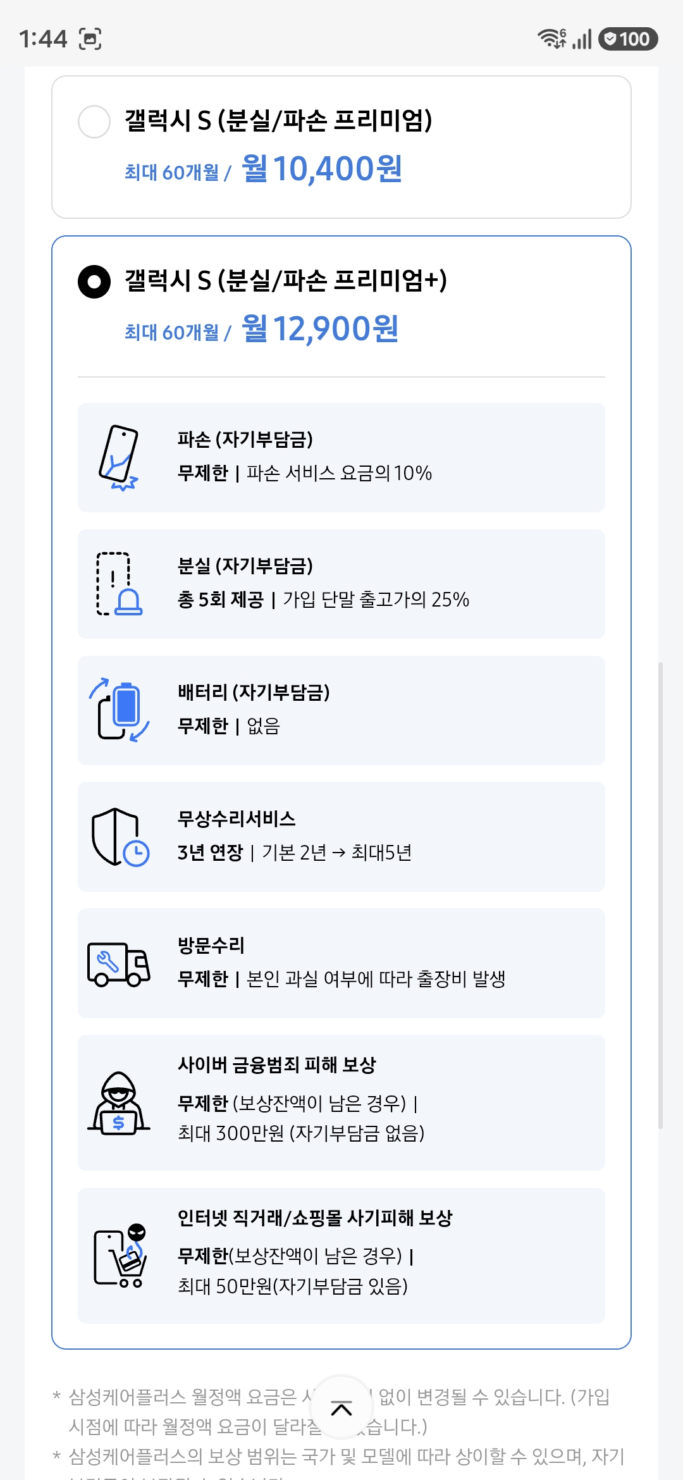Open the 배터리 (자기부담금) benefit card

coord(341,710)
